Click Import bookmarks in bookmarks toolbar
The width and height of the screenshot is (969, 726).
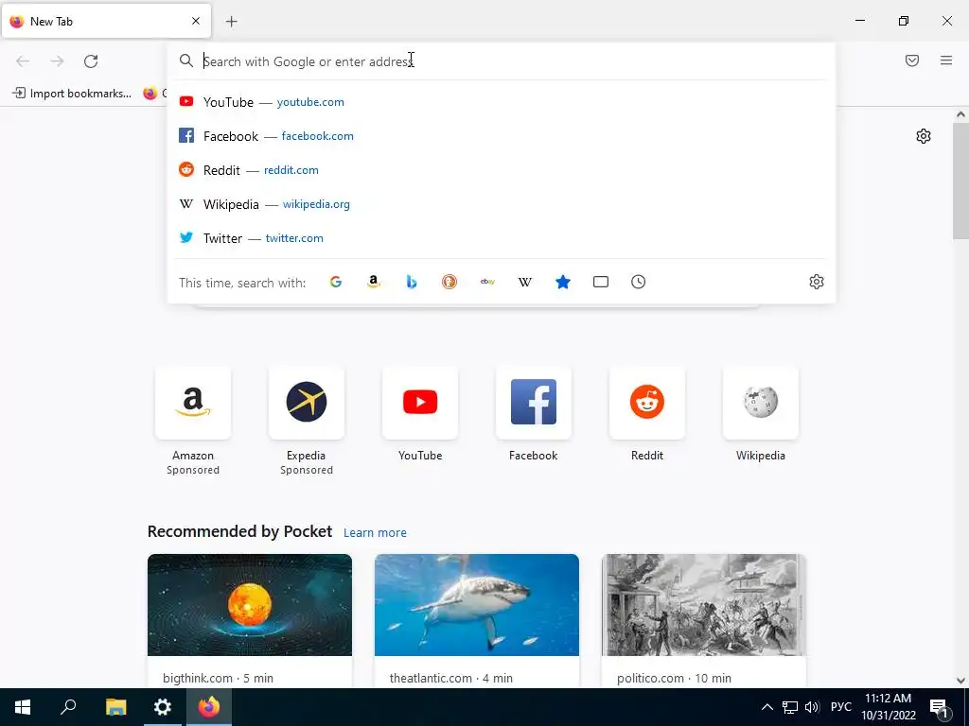point(72,94)
